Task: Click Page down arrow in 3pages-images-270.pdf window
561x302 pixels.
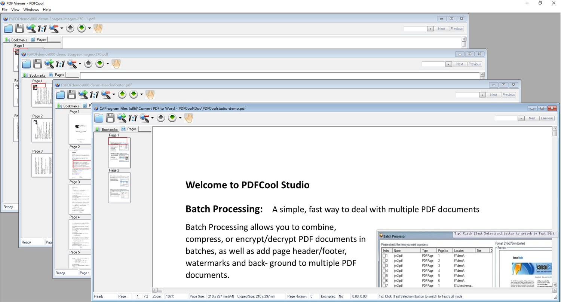Action: point(99,64)
